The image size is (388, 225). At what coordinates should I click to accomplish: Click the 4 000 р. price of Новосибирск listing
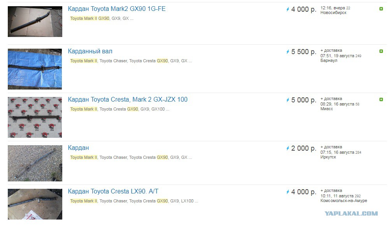click(x=304, y=9)
